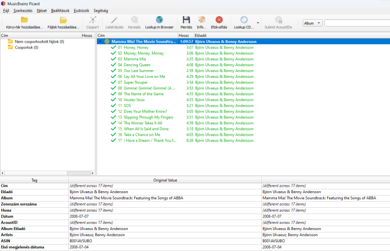This screenshot has width=390, height=251.
Task: Click the MusicBrainz Picard logo in the title bar
Action: pos(3,4)
